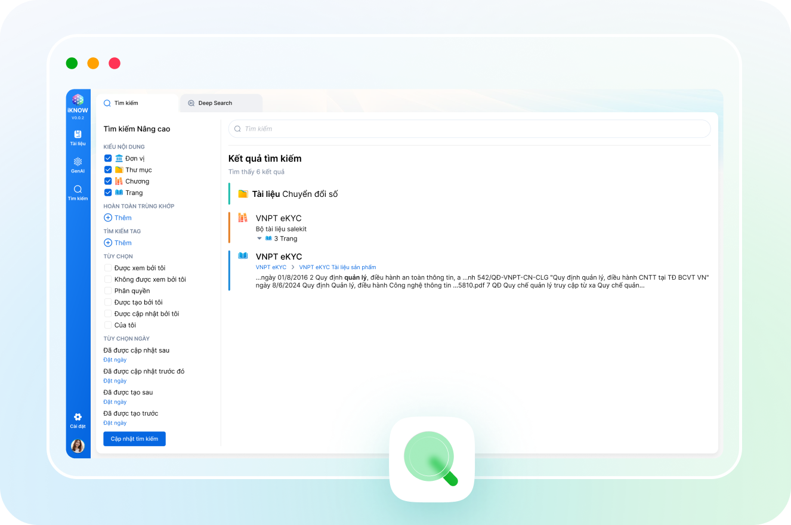Open Tài liệu in the sidebar
The image size is (791, 525).
tap(78, 137)
